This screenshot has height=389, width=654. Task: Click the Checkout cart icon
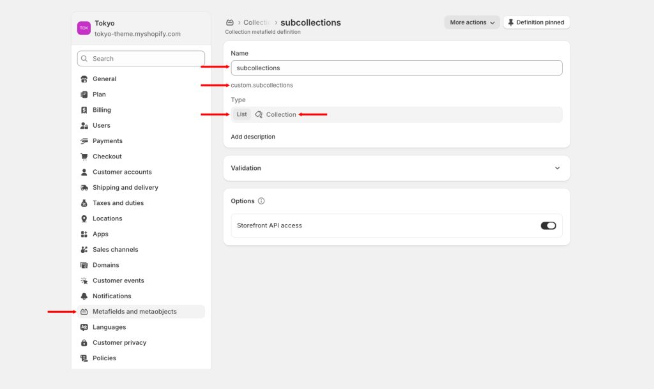pos(84,156)
